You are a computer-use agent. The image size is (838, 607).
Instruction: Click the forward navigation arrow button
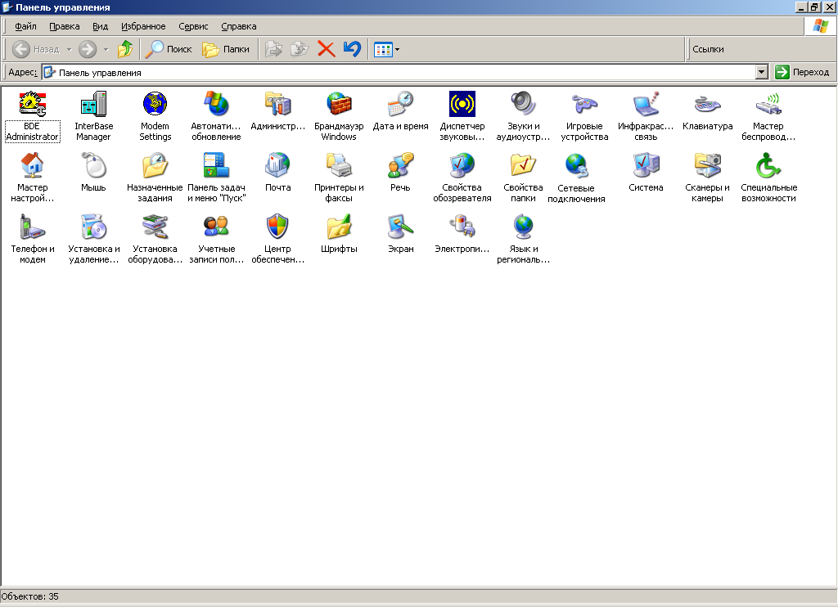click(x=88, y=49)
